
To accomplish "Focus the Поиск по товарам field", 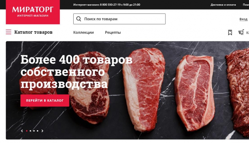I will pos(120,19).
